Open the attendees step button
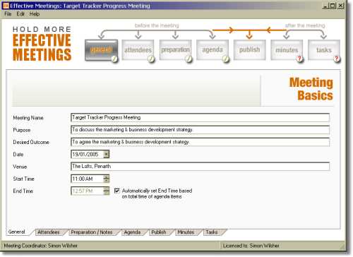 [138, 50]
